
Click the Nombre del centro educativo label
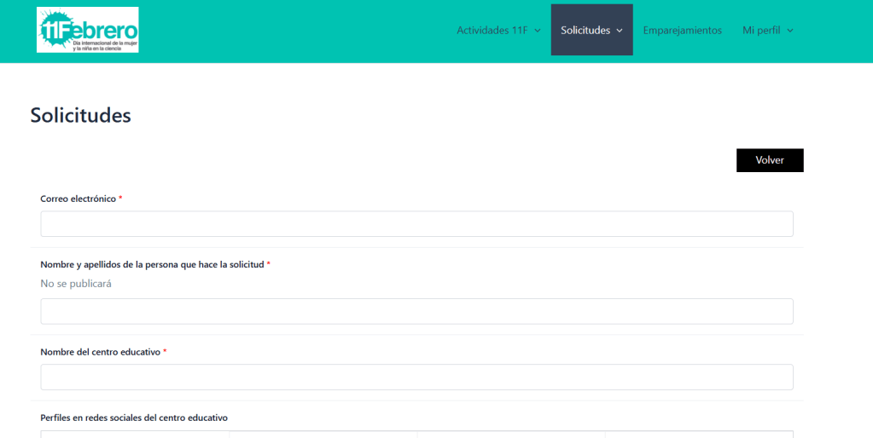tap(100, 352)
